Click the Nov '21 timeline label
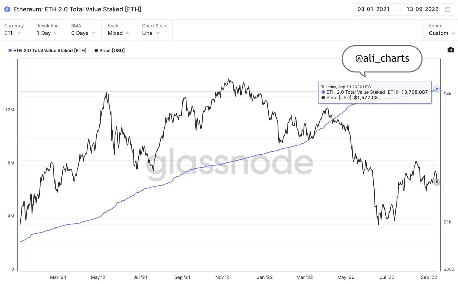This screenshot has height=284, width=458. point(223,277)
